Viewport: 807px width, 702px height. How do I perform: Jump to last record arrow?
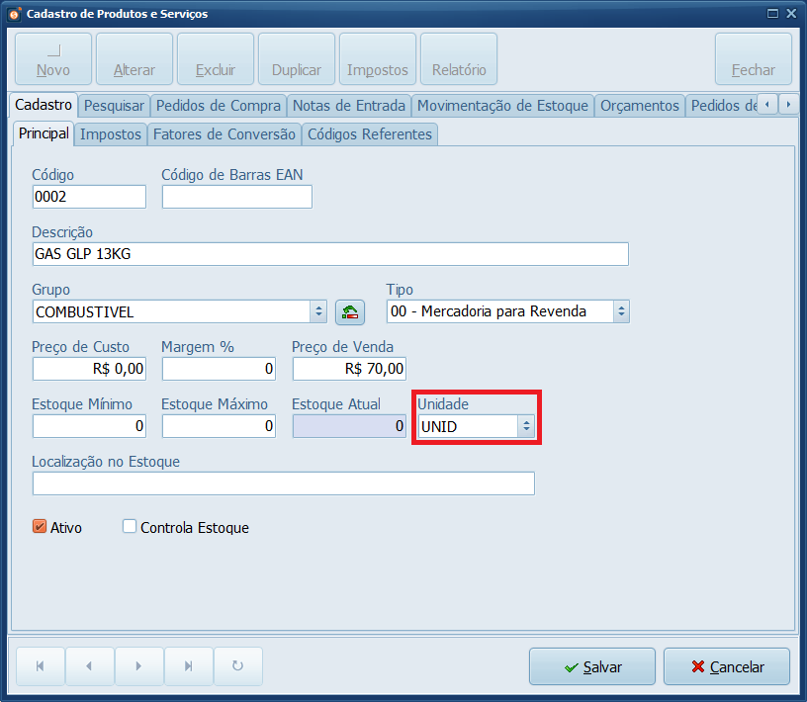[189, 666]
